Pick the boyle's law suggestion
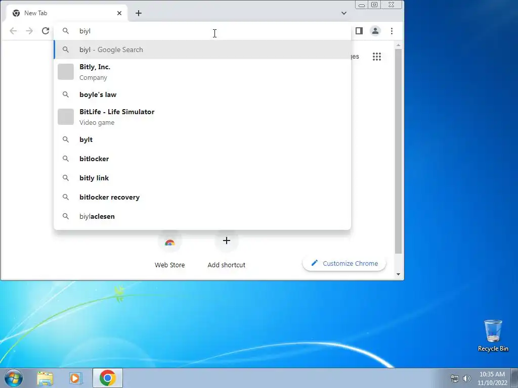The height and width of the screenshot is (388, 518). click(x=202, y=94)
